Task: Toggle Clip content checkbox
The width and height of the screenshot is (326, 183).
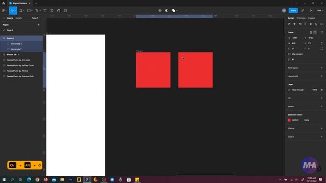Action: coord(289,54)
